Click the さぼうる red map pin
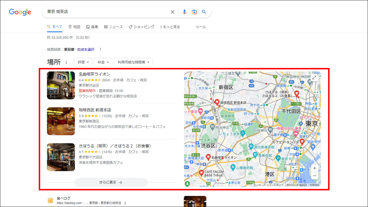 click(x=297, y=93)
